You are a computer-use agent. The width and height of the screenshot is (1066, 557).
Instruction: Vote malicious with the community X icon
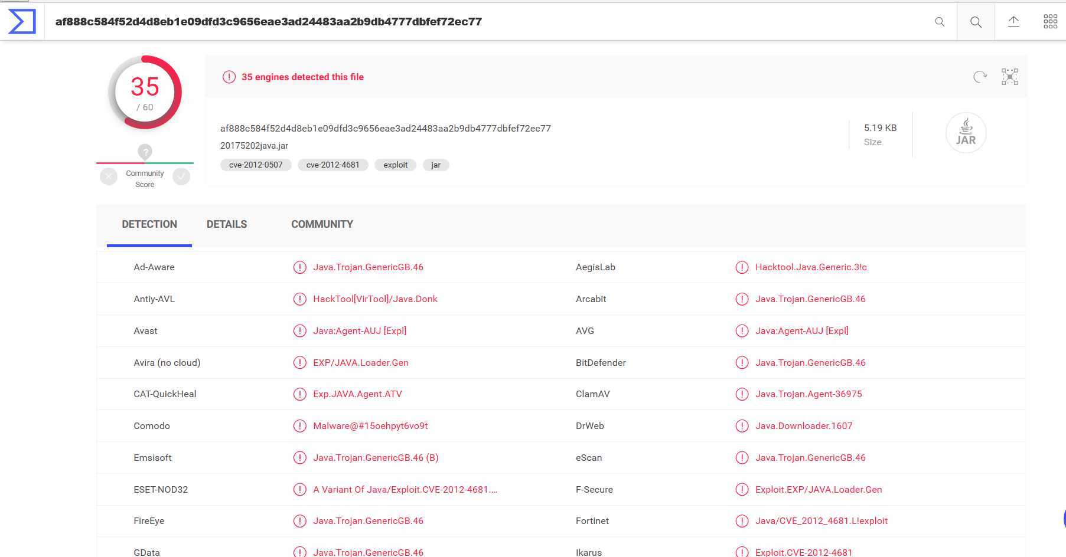pos(109,176)
